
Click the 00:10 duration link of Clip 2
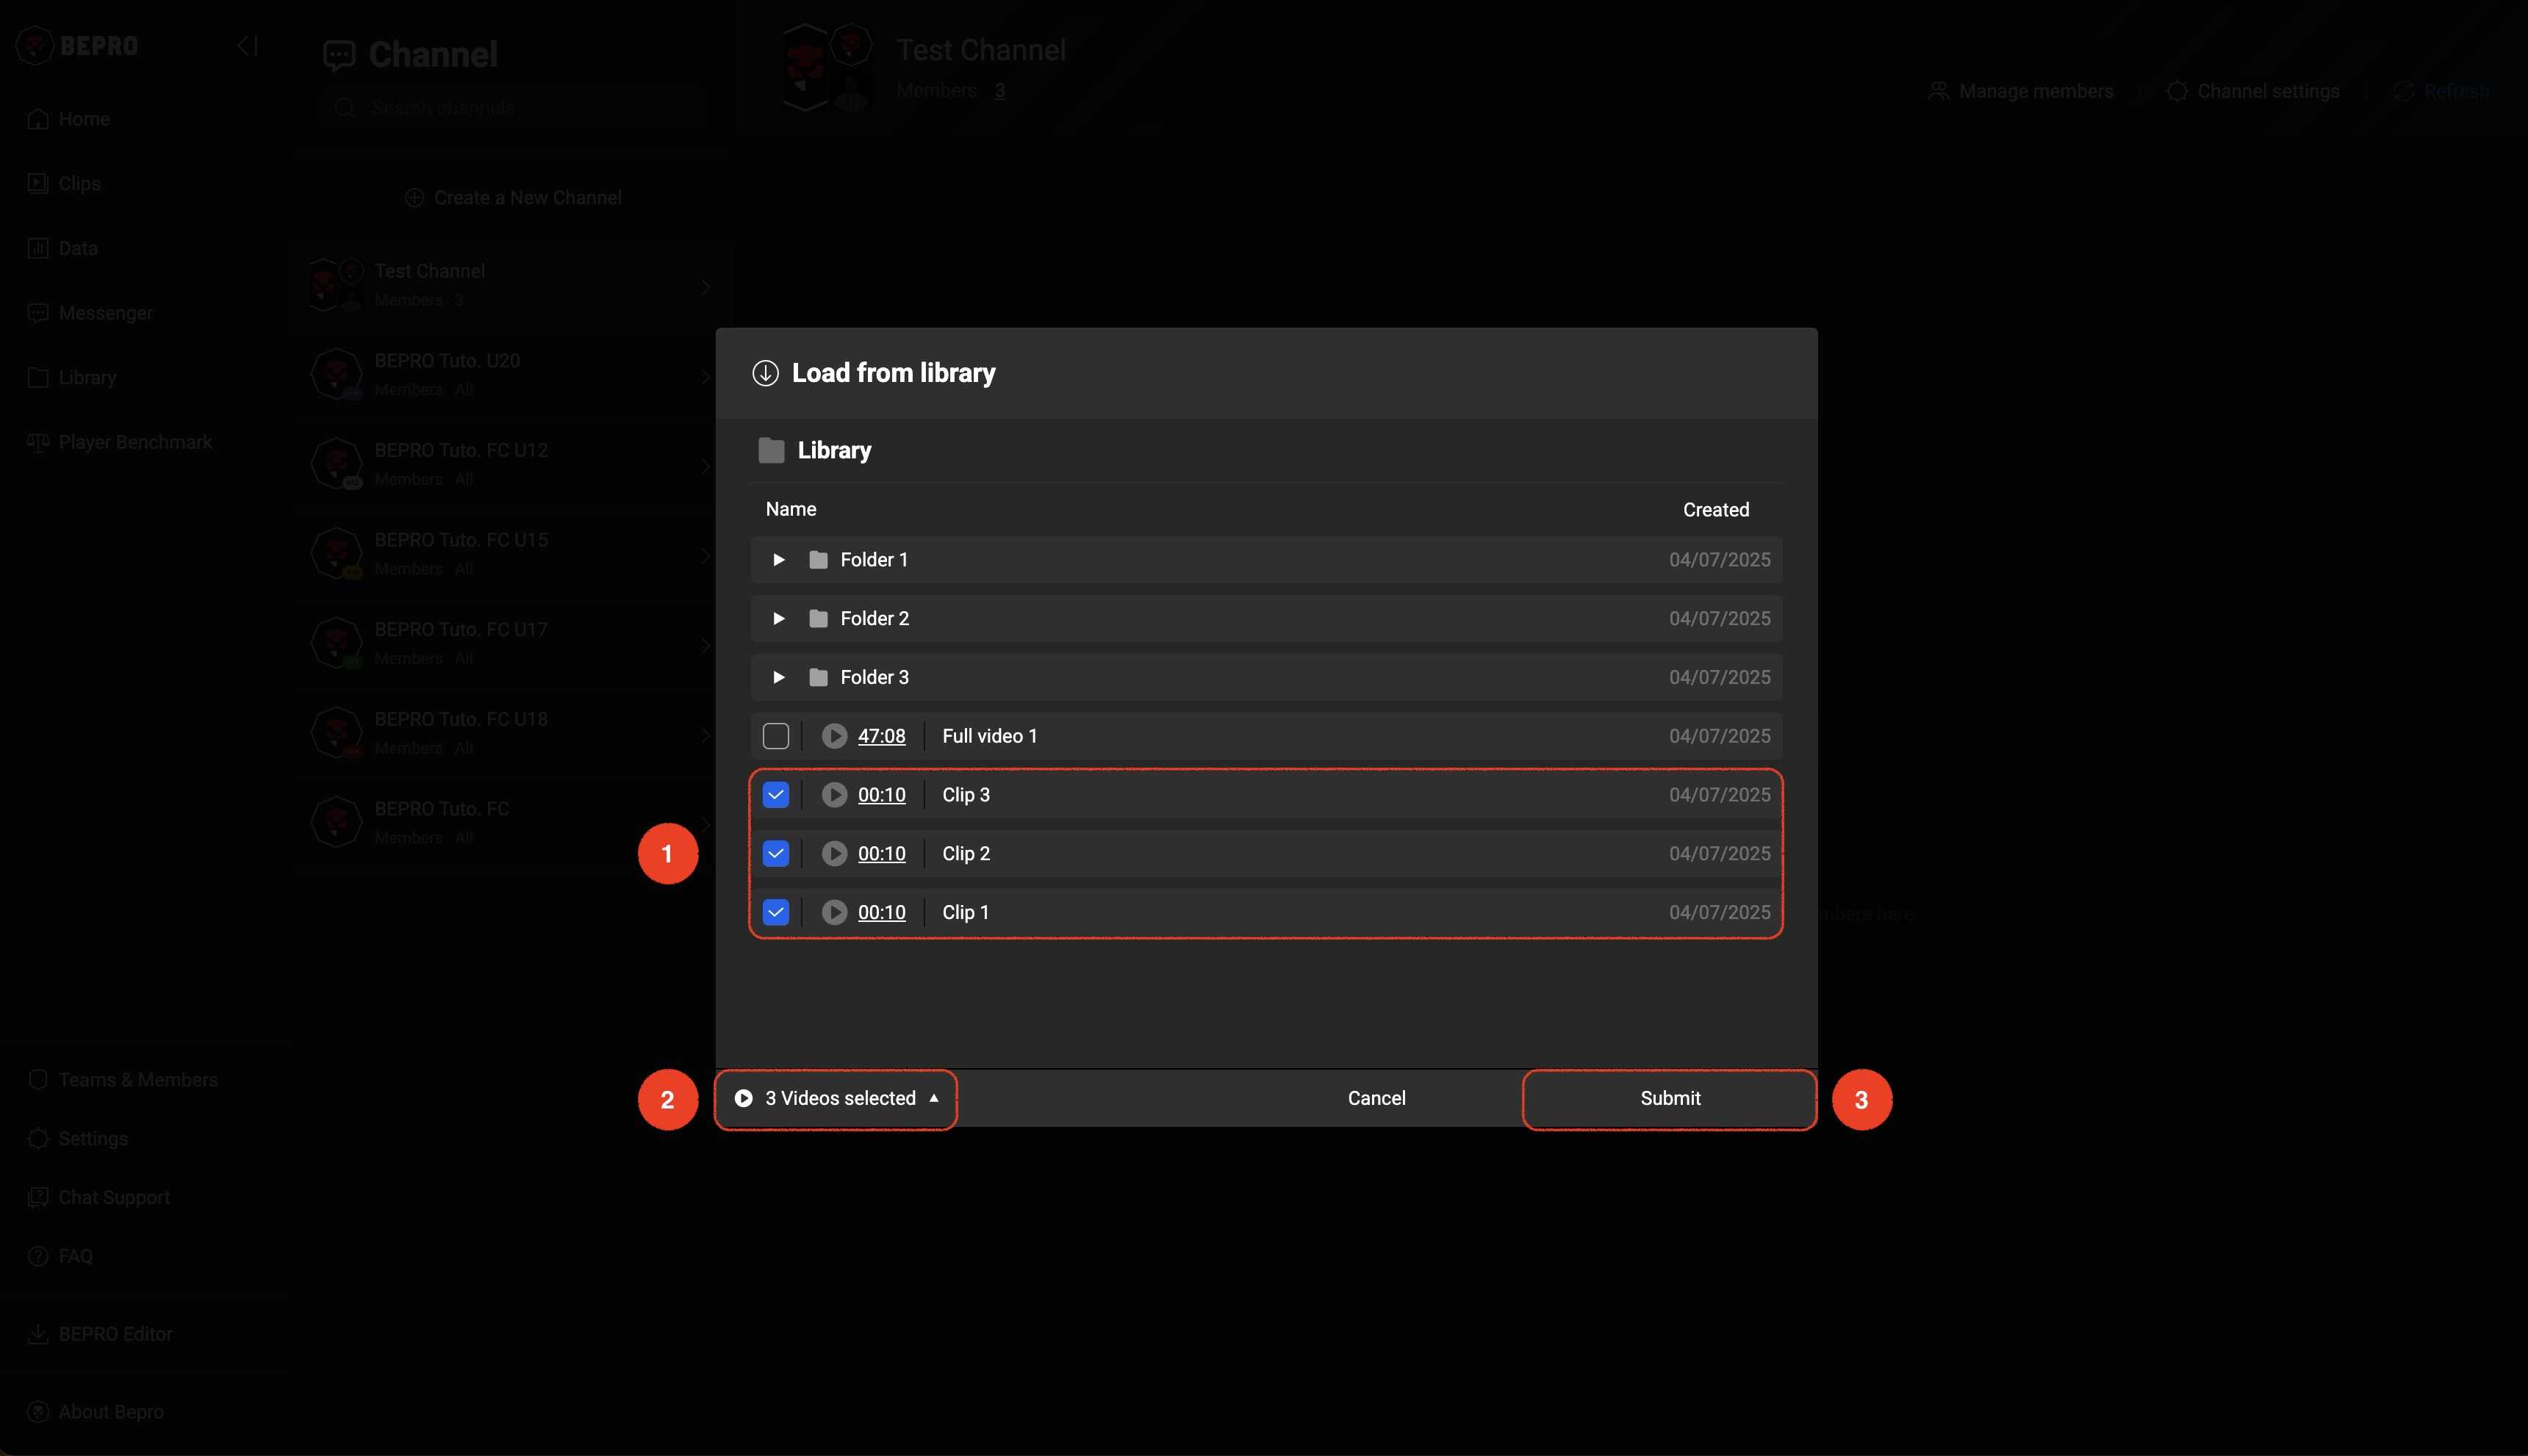(881, 854)
